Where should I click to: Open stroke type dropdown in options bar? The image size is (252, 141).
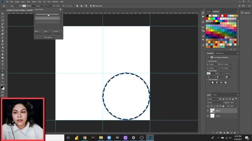[x=48, y=6]
